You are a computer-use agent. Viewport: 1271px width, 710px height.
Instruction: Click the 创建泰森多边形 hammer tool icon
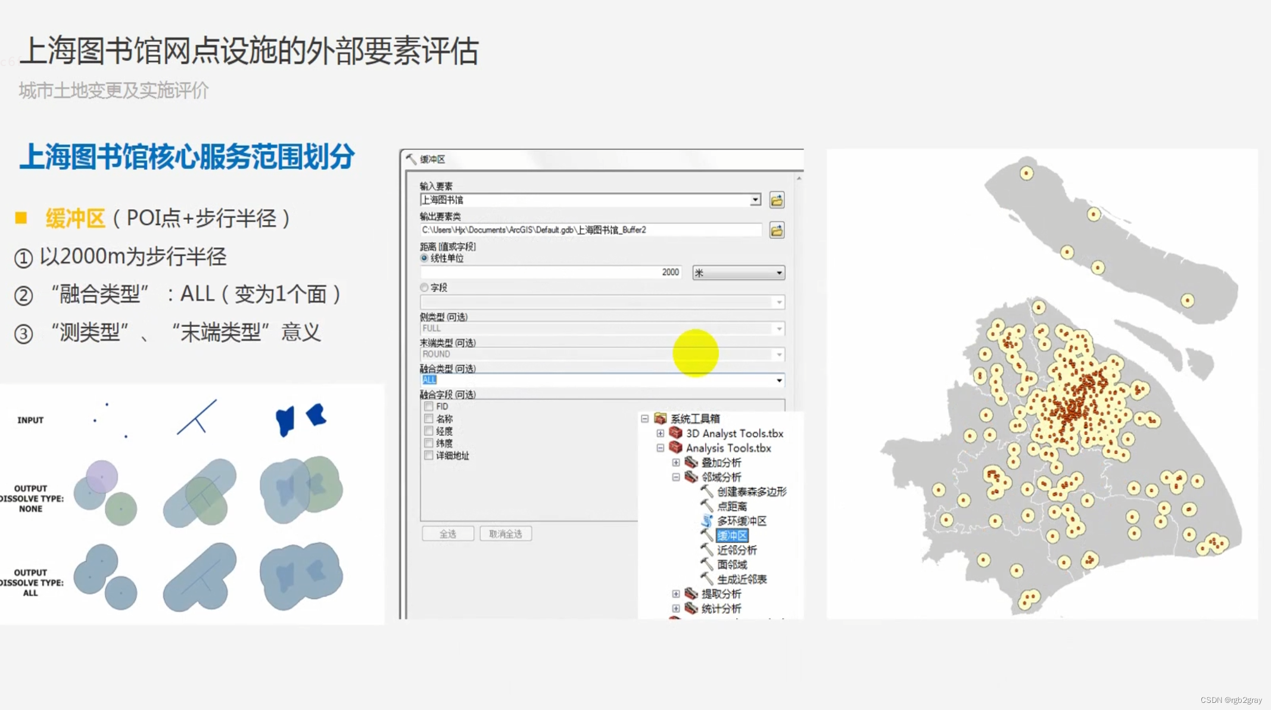706,491
